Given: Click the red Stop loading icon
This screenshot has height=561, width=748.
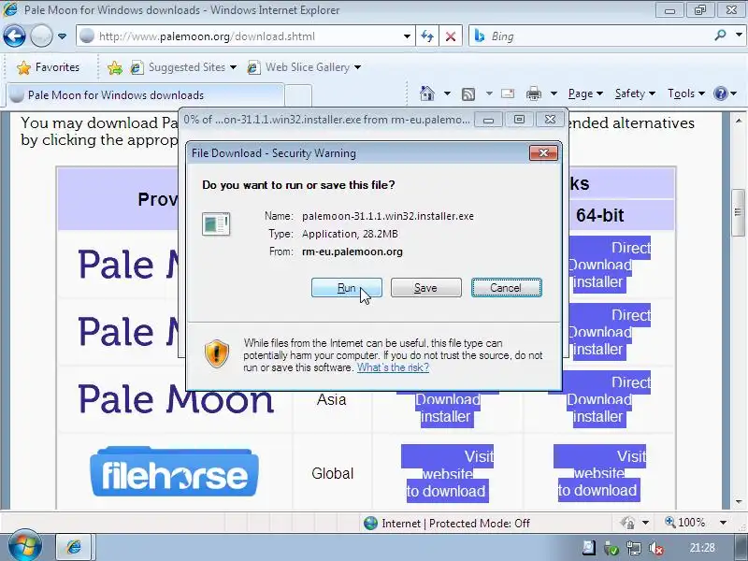Looking at the screenshot, I should coord(451,36).
